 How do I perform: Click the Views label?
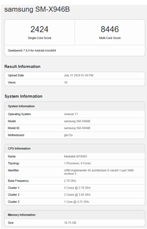point(12,82)
